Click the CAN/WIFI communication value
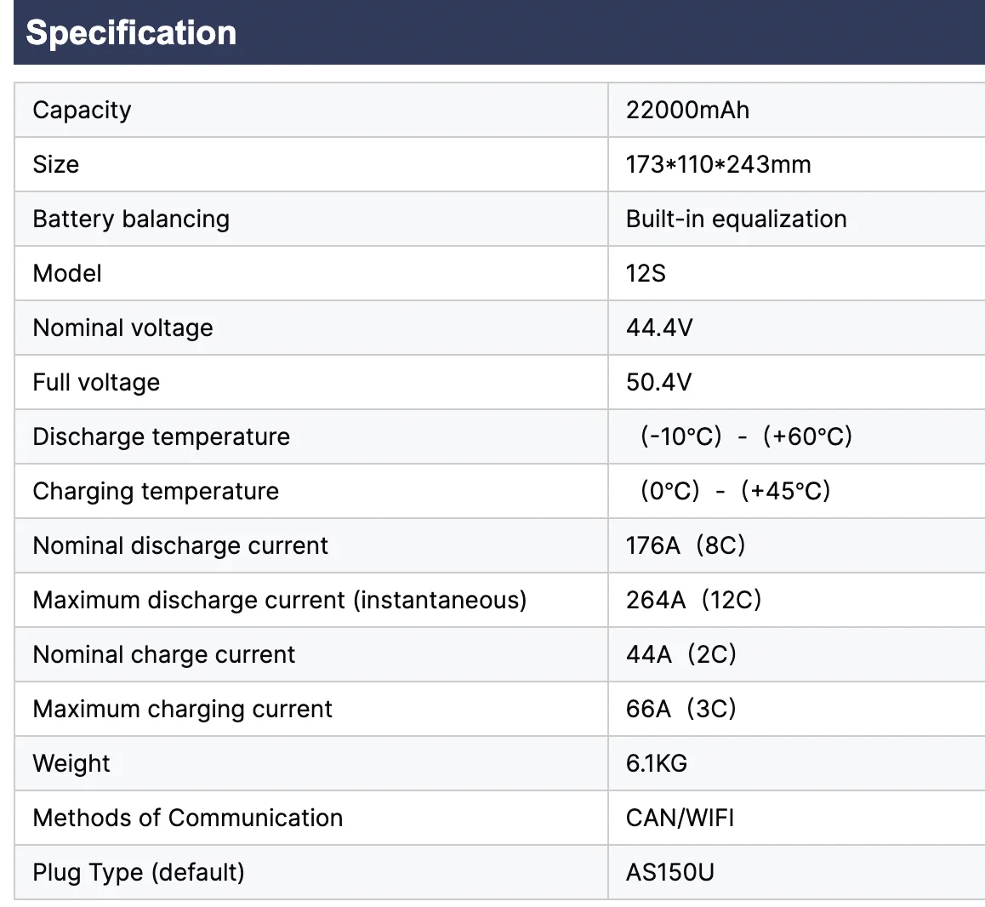The image size is (985, 907). point(680,818)
